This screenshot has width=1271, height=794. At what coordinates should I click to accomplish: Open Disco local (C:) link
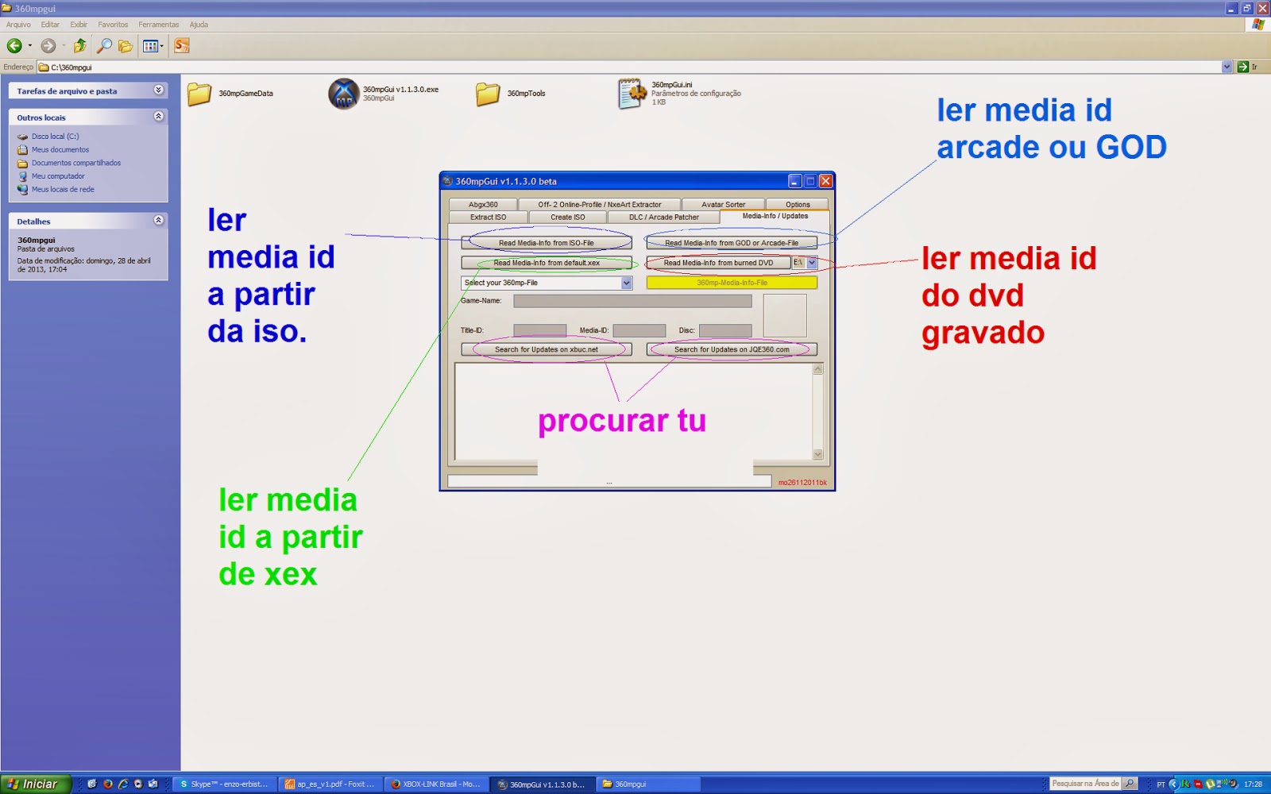click(55, 137)
